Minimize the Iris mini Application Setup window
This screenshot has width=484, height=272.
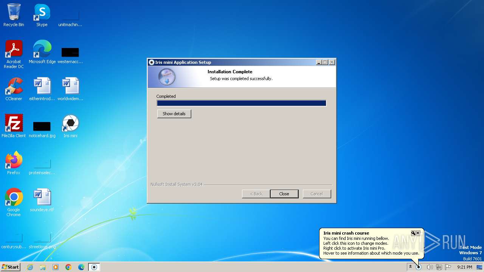(319, 62)
